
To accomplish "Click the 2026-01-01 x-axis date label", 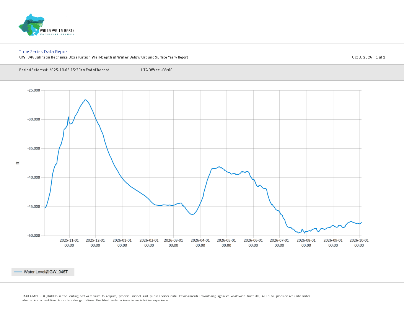I will click(x=122, y=243).
